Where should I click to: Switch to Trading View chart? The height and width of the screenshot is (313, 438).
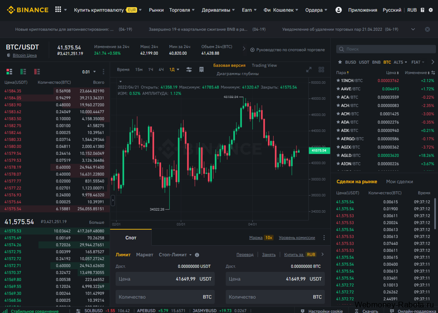pos(264,66)
